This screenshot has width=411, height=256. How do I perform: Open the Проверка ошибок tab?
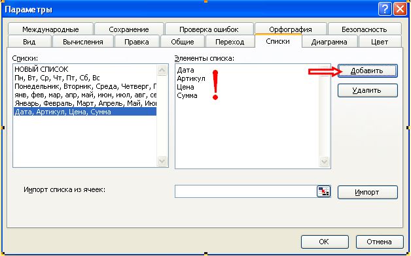point(209,29)
